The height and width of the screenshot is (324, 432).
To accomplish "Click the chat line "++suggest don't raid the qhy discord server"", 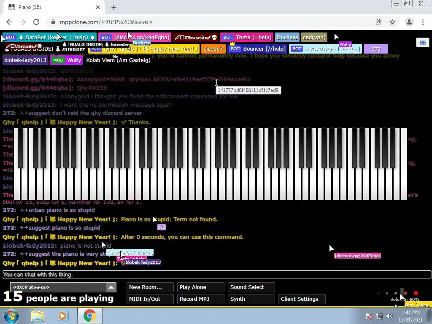I will coord(81,113).
